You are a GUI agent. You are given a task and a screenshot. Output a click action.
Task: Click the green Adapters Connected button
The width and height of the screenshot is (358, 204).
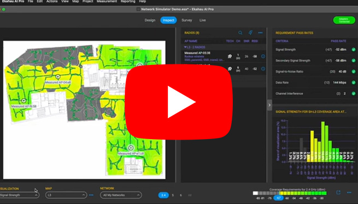tap(344, 20)
